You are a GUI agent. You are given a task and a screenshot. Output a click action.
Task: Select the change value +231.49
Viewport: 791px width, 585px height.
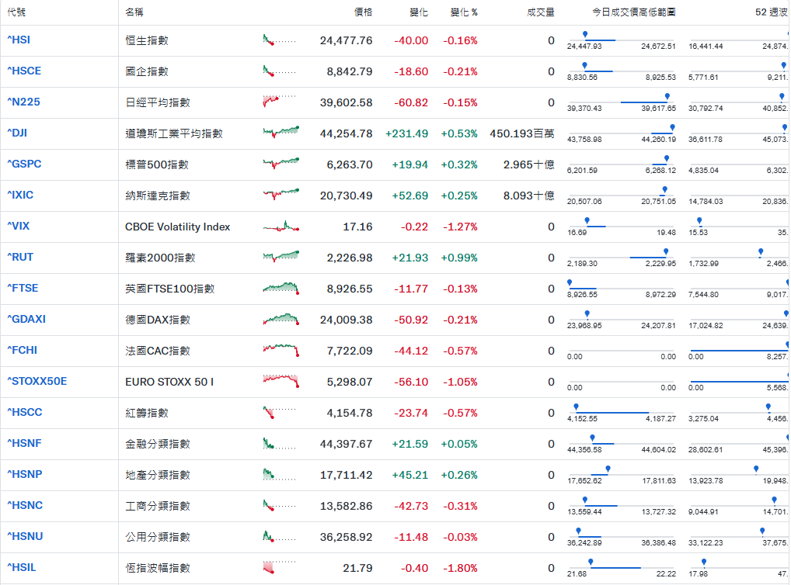[x=406, y=133]
